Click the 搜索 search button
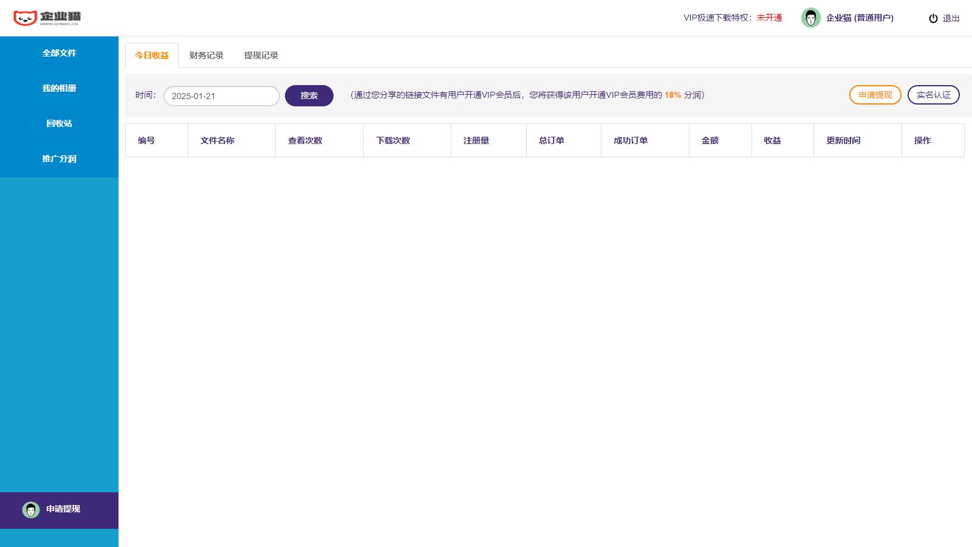972x547 pixels. [309, 95]
